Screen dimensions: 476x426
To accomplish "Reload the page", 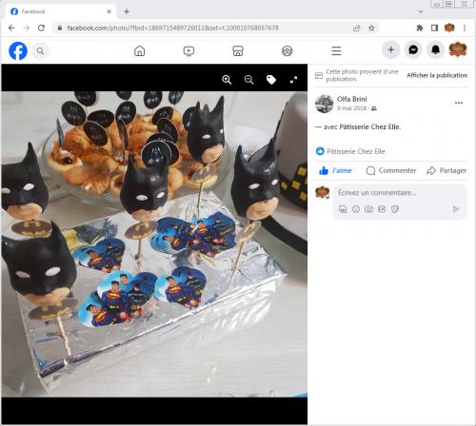I will pyautogui.click(x=41, y=28).
